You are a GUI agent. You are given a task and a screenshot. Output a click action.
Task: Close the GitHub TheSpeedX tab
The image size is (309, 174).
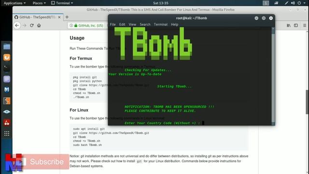(x=59, y=17)
